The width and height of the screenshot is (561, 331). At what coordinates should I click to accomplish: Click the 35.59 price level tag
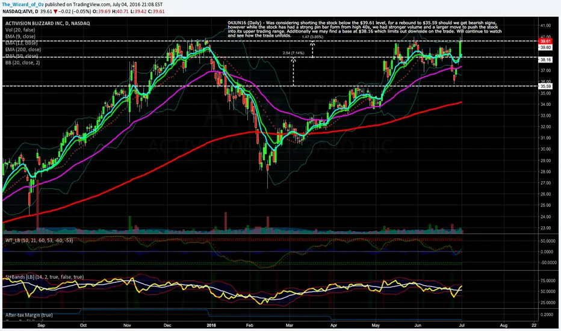[545, 86]
